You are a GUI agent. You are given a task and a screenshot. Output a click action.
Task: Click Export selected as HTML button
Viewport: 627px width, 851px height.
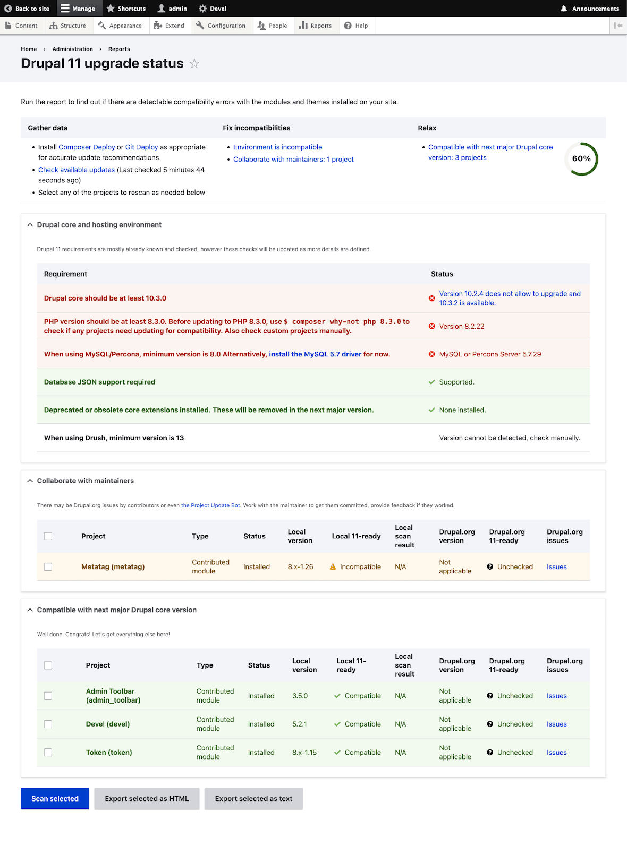tap(147, 799)
